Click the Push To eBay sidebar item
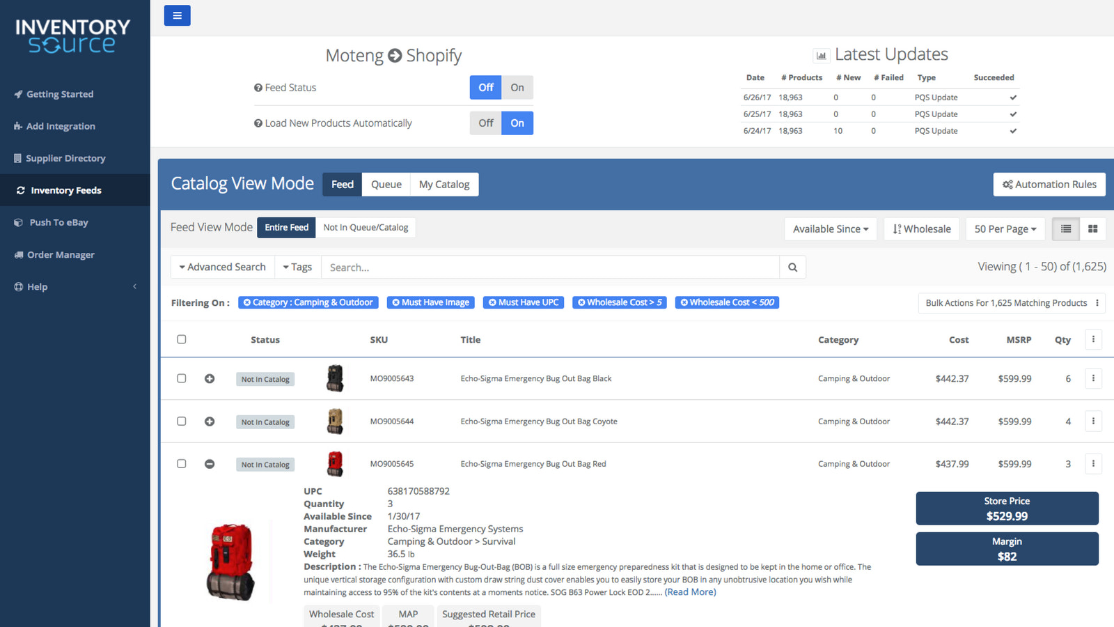Viewport: 1114px width, 627px height. (58, 222)
